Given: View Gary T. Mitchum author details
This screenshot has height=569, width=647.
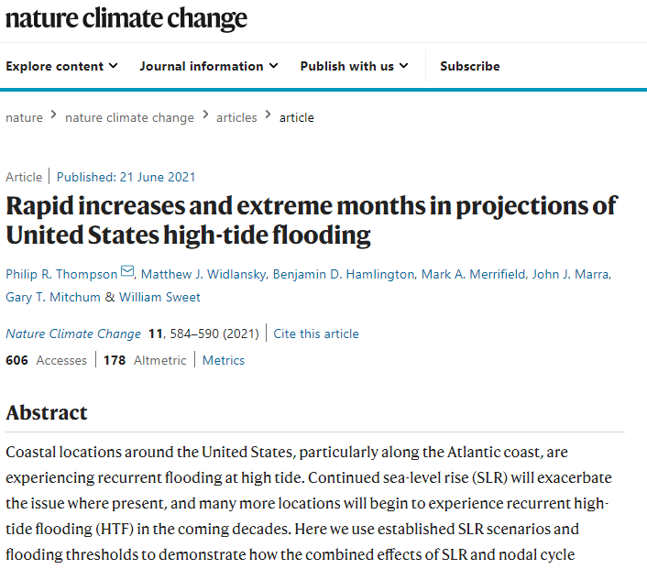Looking at the screenshot, I should coord(53,297).
